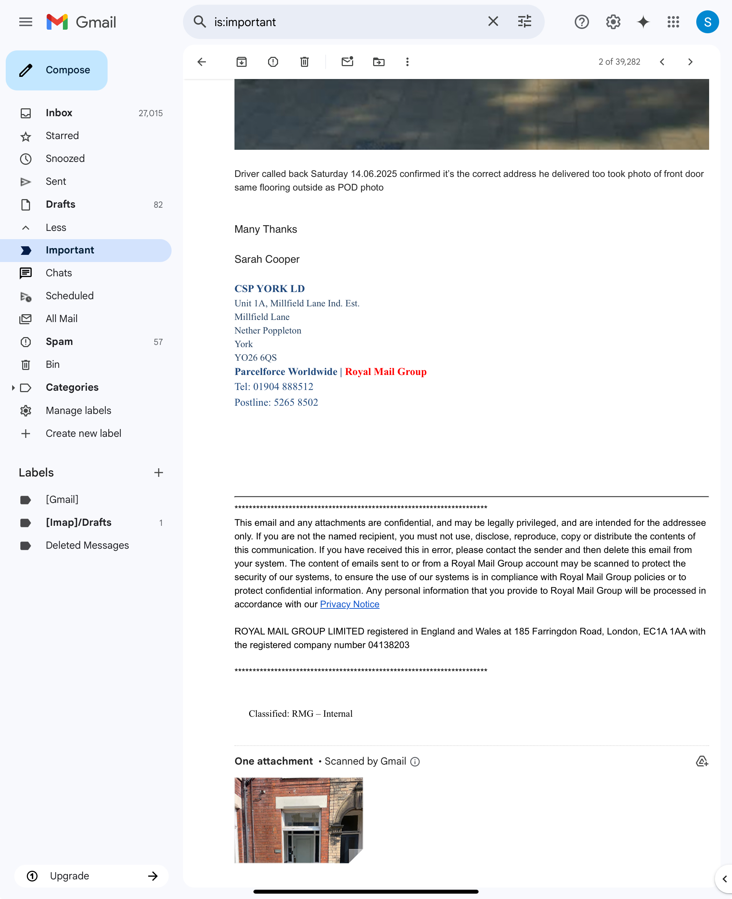Screen dimensions: 732x899
Task: Click the Sarah Cooper signature name
Action: (x=267, y=259)
